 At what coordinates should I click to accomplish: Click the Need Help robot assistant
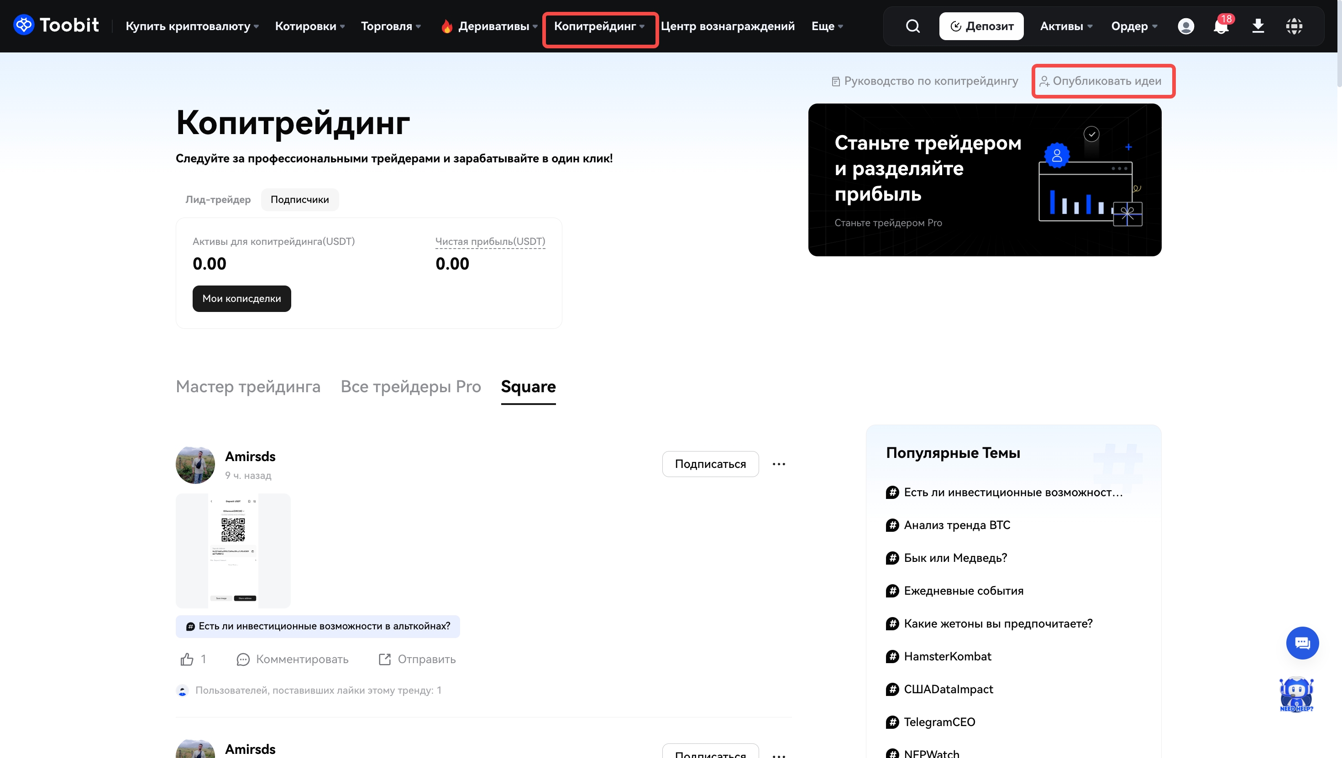(x=1296, y=694)
